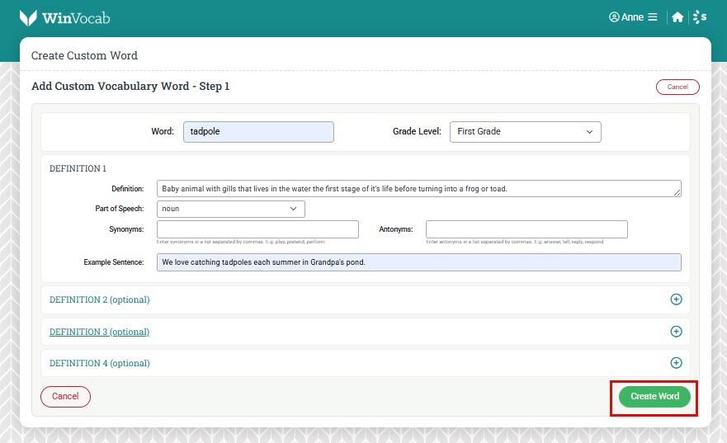Click the antonyms hint text below field
This screenshot has width=727, height=443.
point(515,242)
